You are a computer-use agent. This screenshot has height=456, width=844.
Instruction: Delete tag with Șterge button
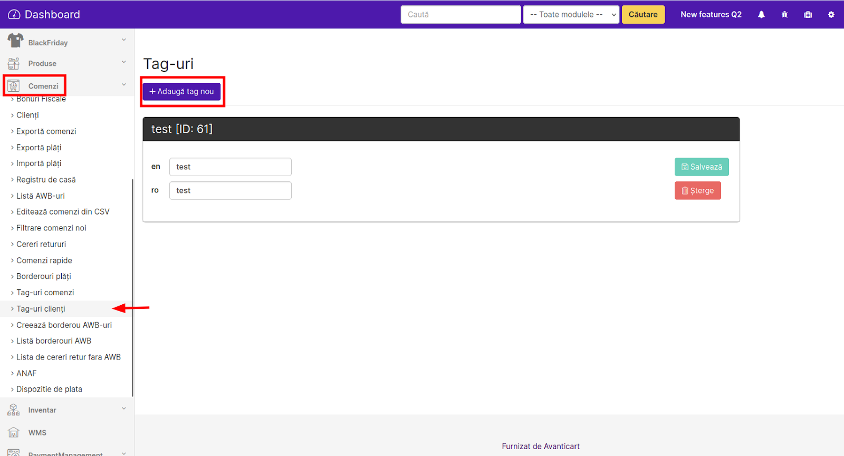click(697, 191)
